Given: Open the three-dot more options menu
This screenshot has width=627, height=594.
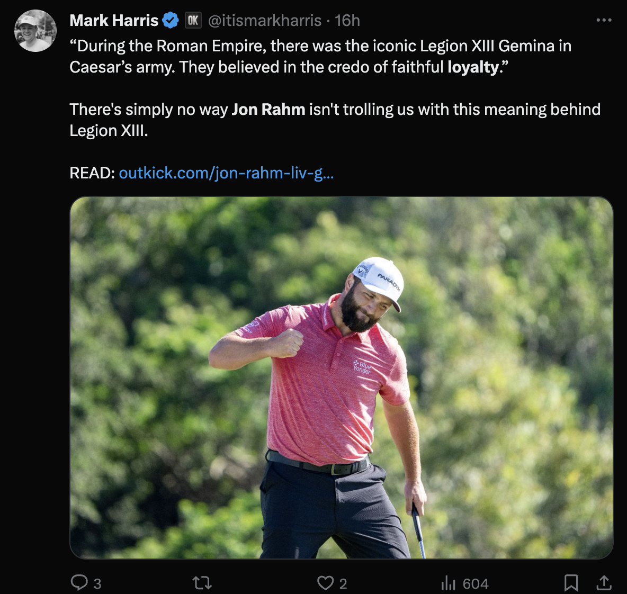Looking at the screenshot, I should [x=604, y=20].
